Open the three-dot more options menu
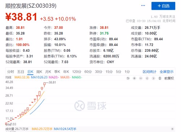 coord(143,5)
